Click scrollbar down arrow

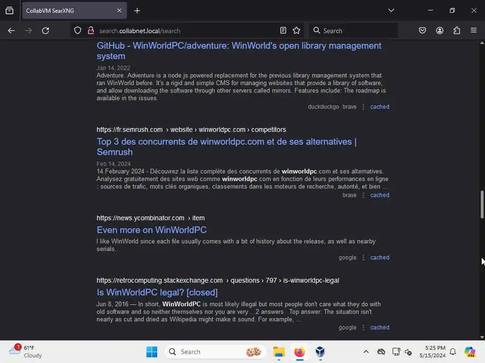click(482, 337)
